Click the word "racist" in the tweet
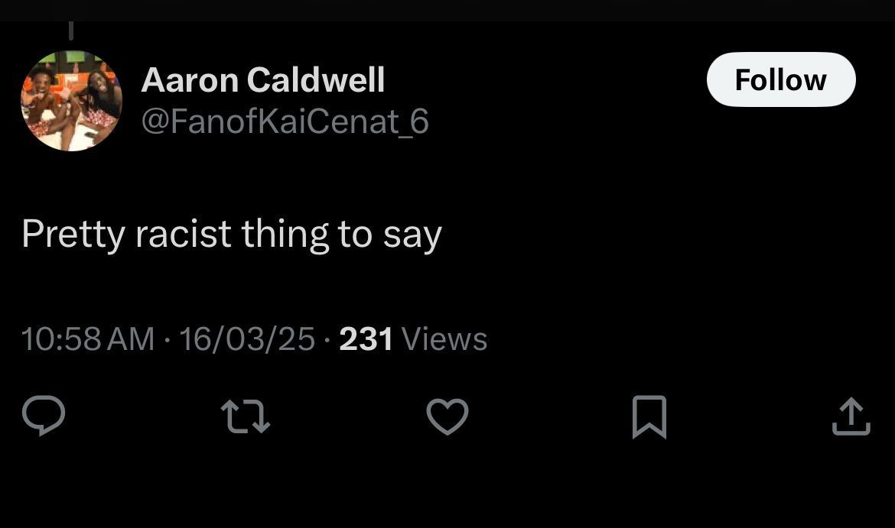The height and width of the screenshot is (528, 895). coord(183,234)
